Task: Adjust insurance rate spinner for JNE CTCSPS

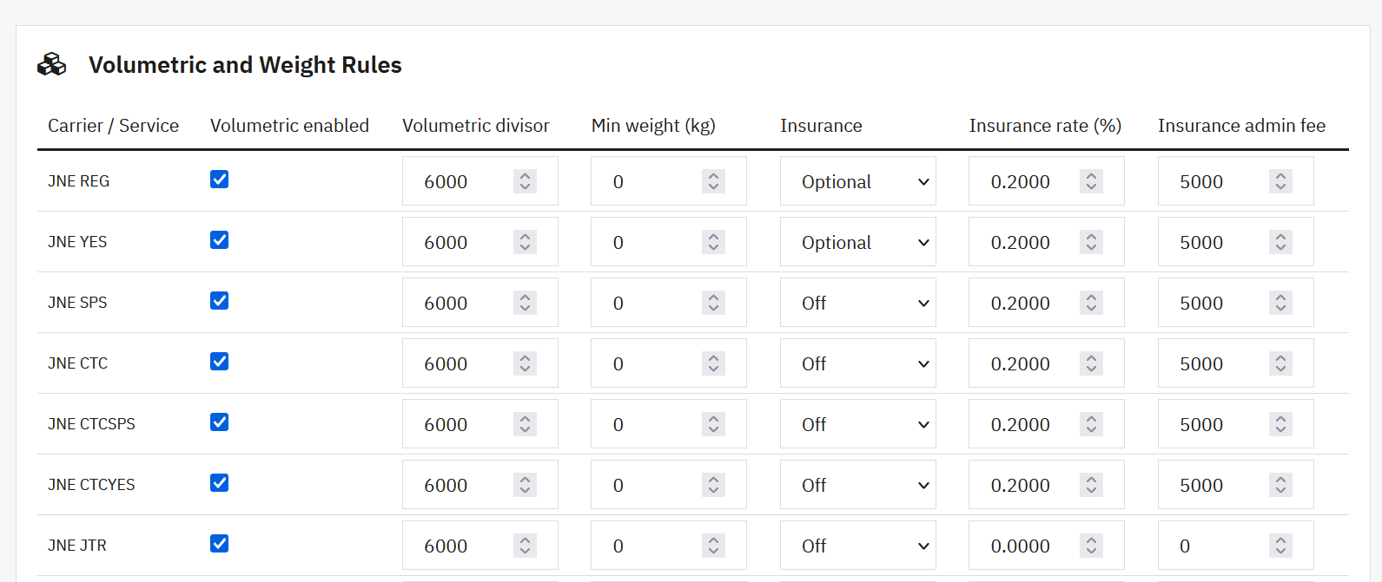Action: (x=1091, y=424)
